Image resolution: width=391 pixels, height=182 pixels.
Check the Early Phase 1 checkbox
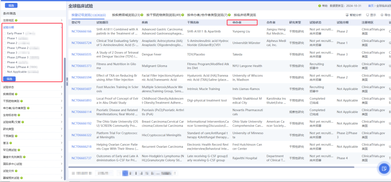(4, 34)
